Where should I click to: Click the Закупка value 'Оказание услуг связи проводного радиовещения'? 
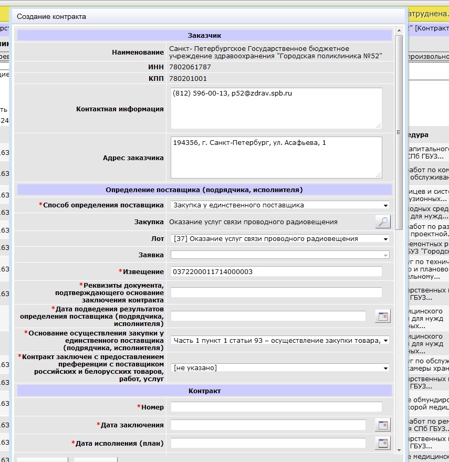253,222
